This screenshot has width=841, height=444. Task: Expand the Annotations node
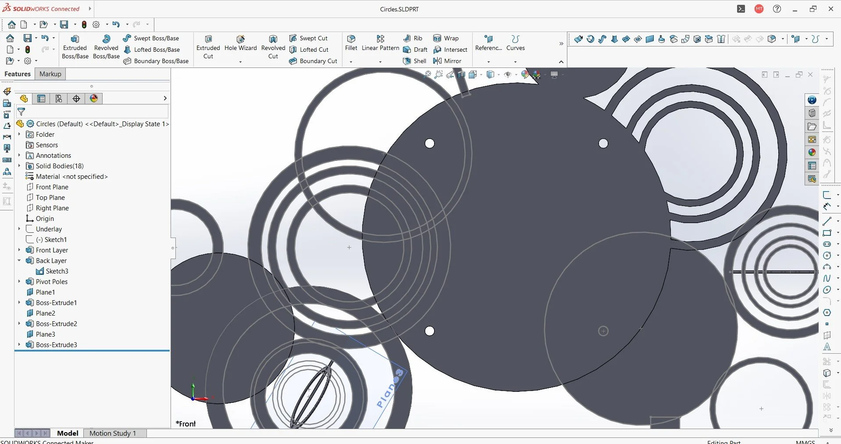[19, 156]
